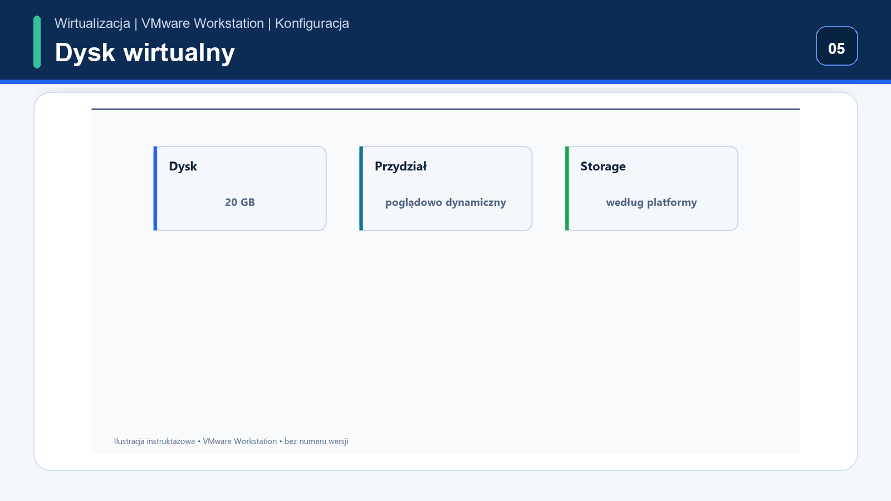Click the slide number badge 05

point(836,46)
